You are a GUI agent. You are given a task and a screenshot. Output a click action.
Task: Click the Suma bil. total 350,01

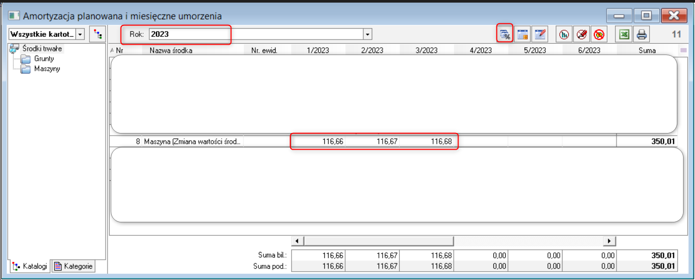[x=647, y=255]
